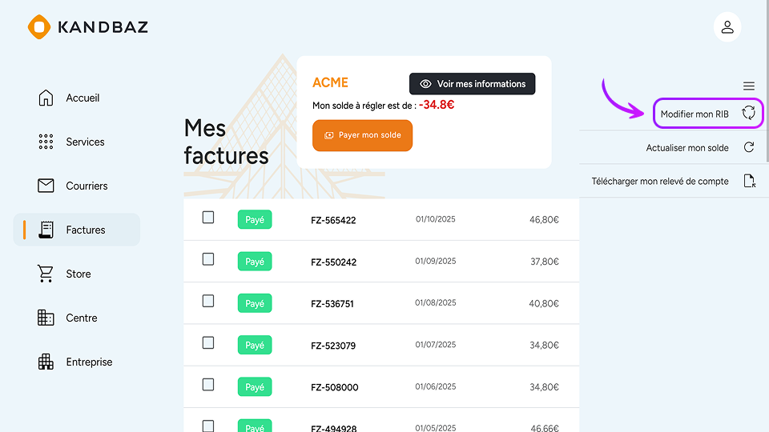Select Modifier mon RIB option

pos(695,114)
